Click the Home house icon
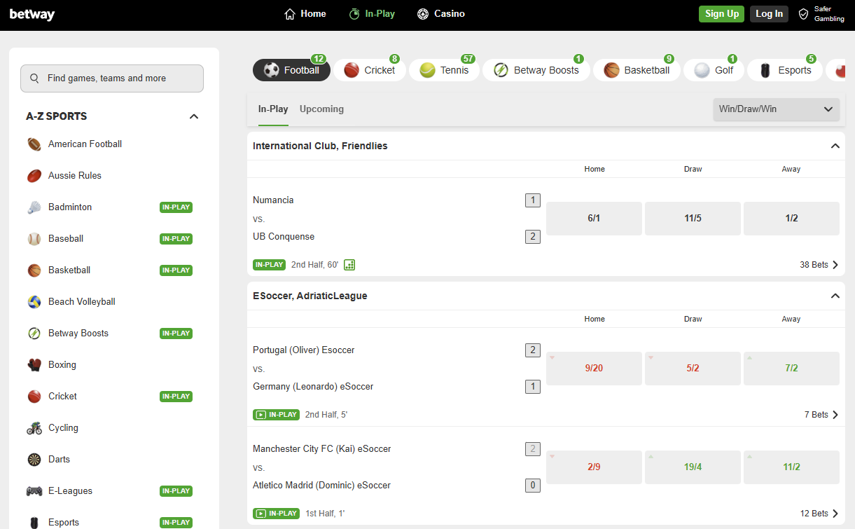 [290, 14]
